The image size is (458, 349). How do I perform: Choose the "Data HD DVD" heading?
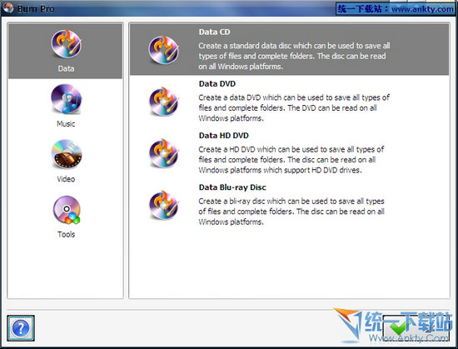click(x=223, y=136)
